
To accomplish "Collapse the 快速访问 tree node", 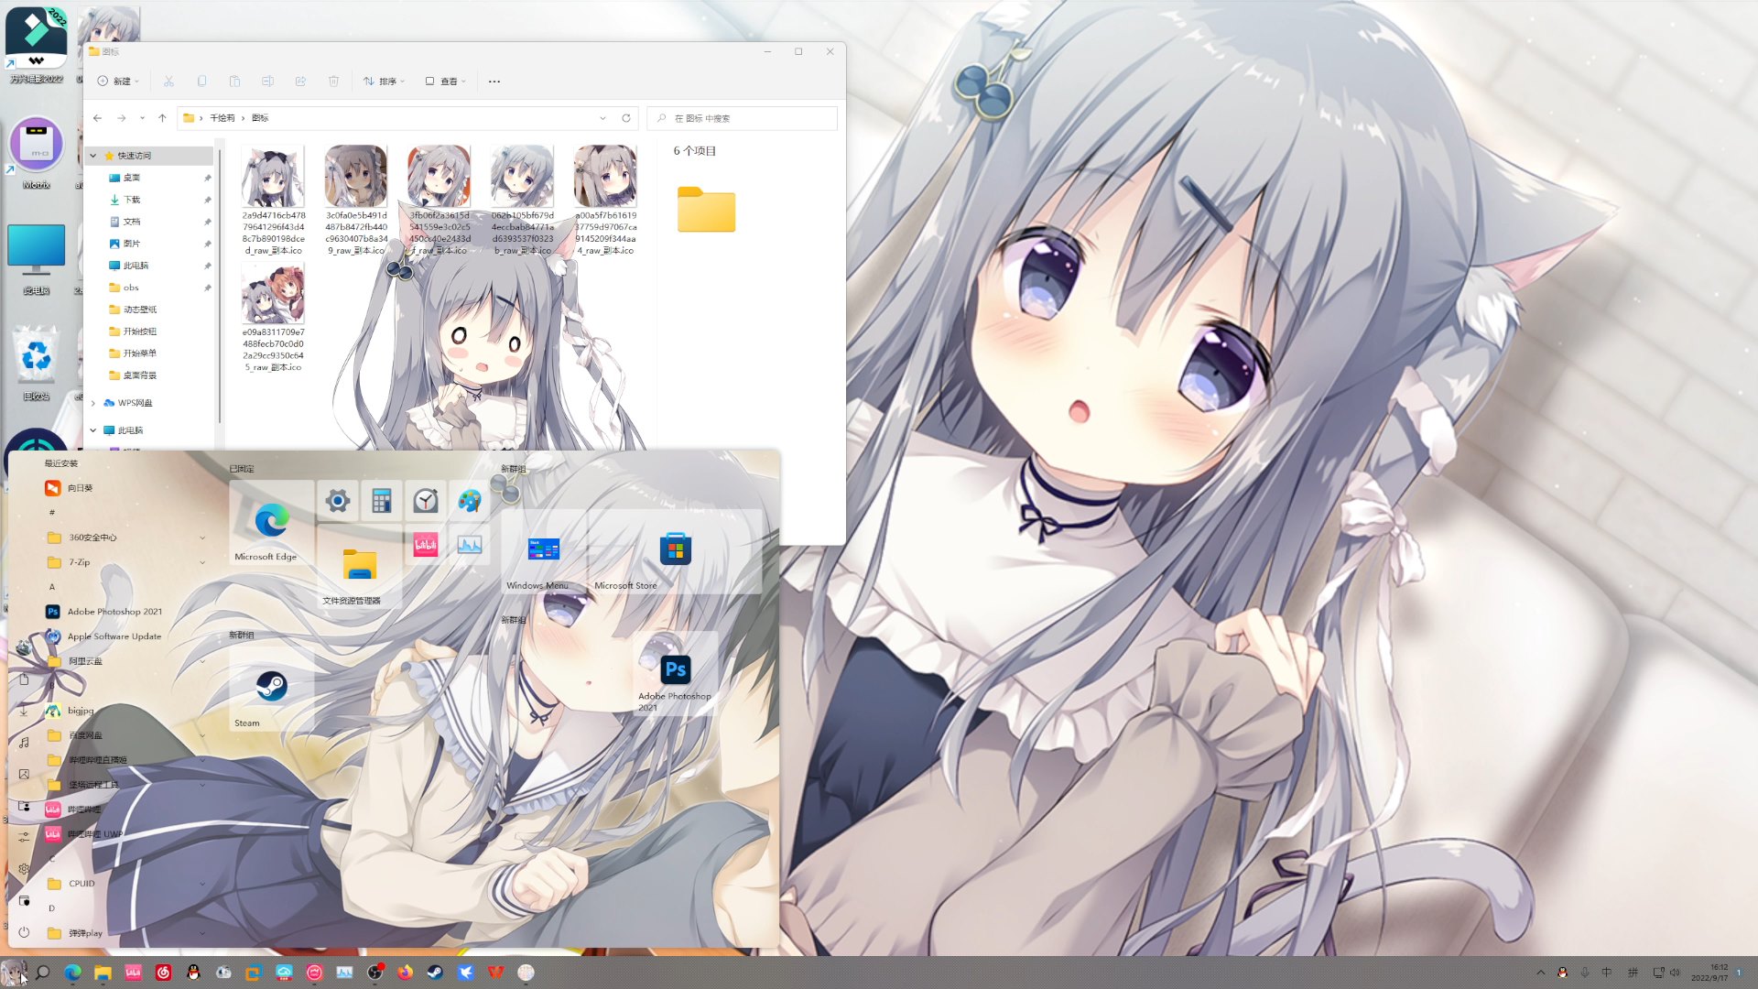I will (x=93, y=156).
